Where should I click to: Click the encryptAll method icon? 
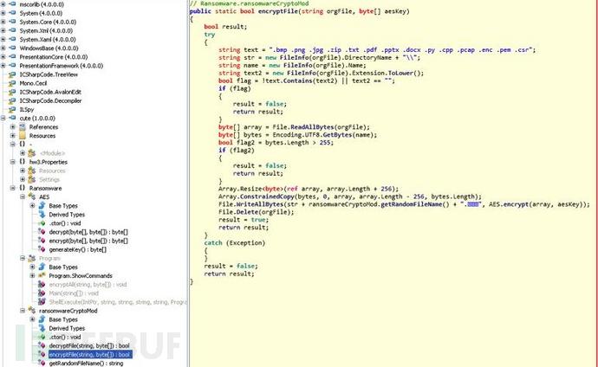pyautogui.click(x=42, y=285)
